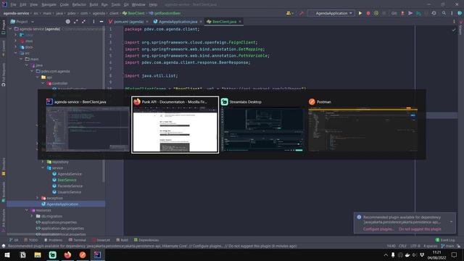Click BeerClient breadcrumb in navigation bar

(x=133, y=13)
